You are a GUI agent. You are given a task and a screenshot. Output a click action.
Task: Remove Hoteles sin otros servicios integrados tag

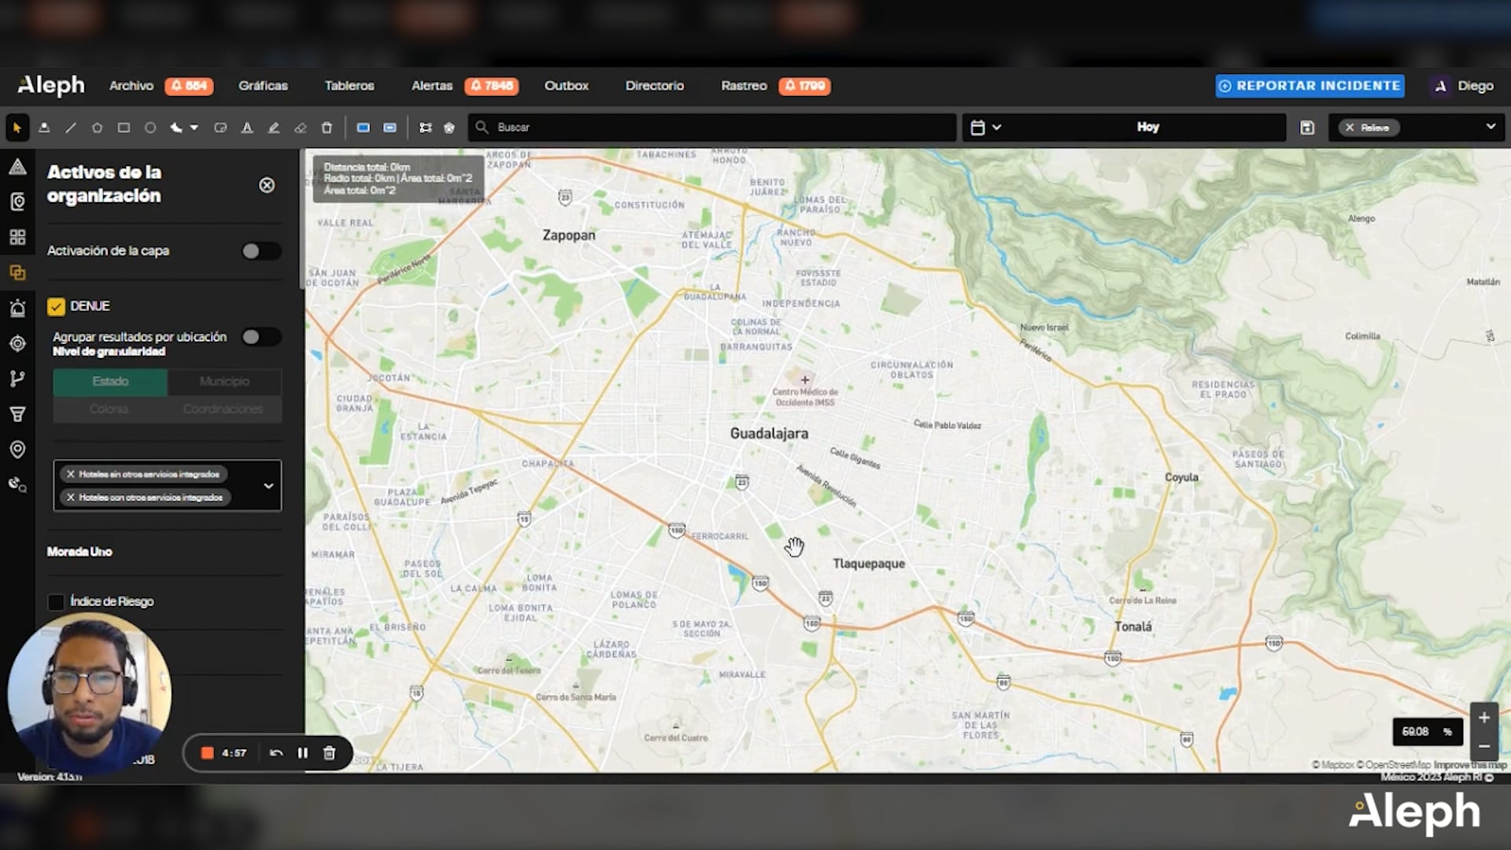point(71,474)
